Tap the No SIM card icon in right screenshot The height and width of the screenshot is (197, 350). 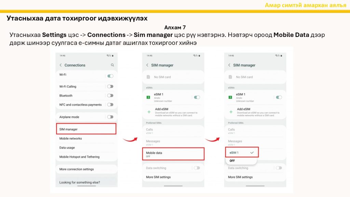click(x=230, y=77)
